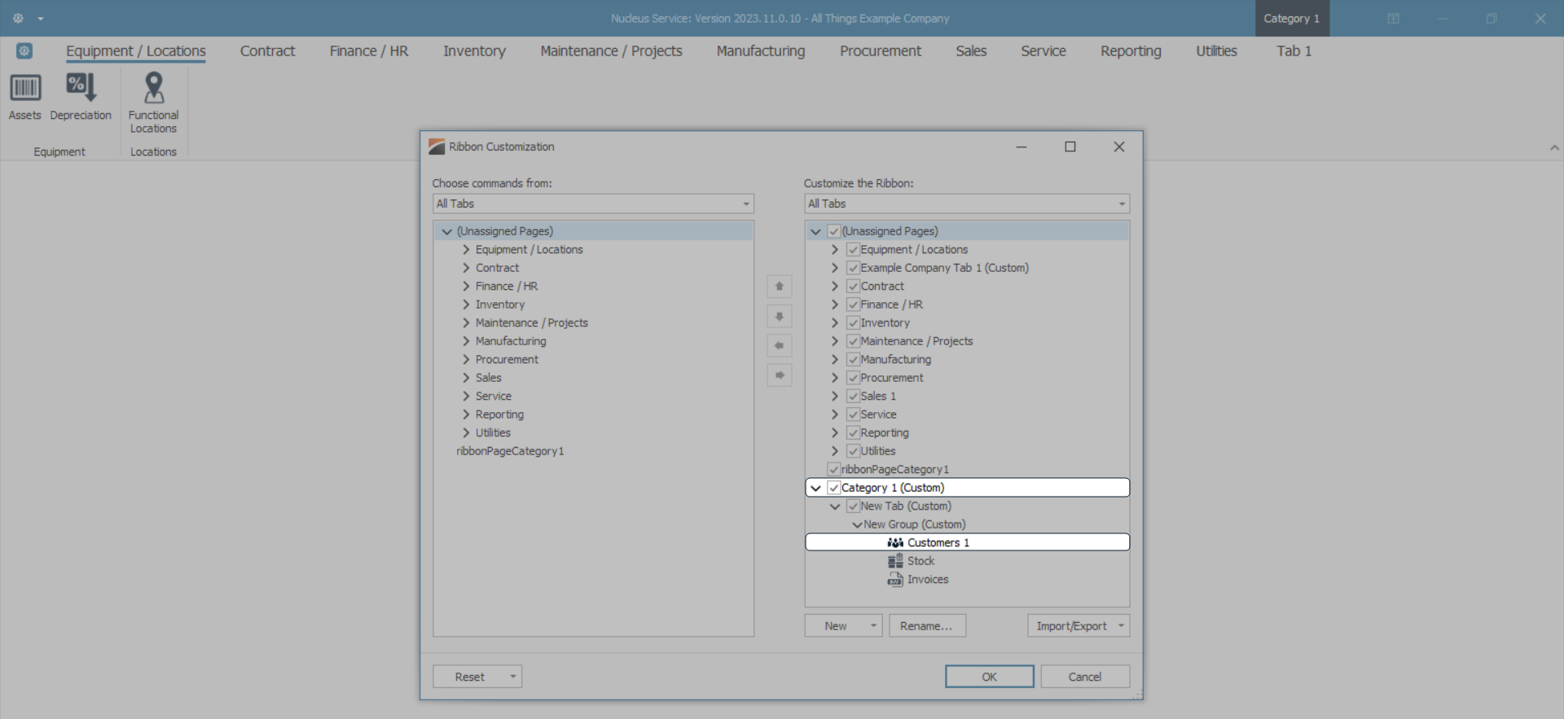Select Inventory in the right ribbon list
The width and height of the screenshot is (1564, 719).
[x=885, y=323]
